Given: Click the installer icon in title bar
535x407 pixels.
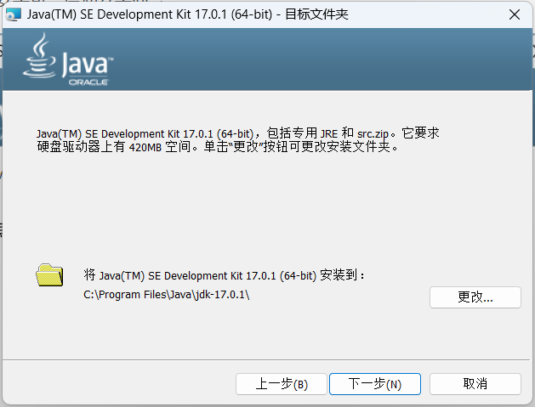Looking at the screenshot, I should point(14,14).
